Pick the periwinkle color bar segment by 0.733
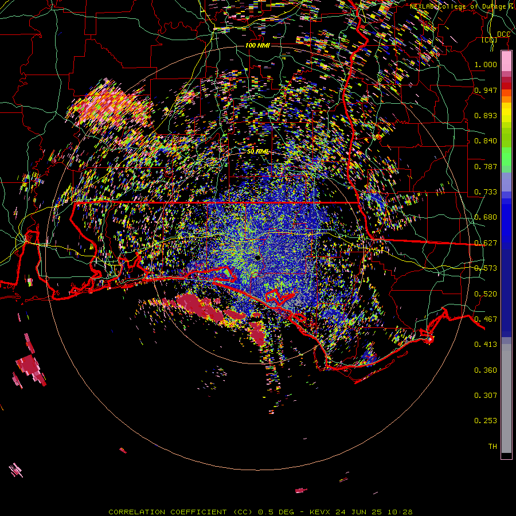Screen dimensions: 516x516 506,182
